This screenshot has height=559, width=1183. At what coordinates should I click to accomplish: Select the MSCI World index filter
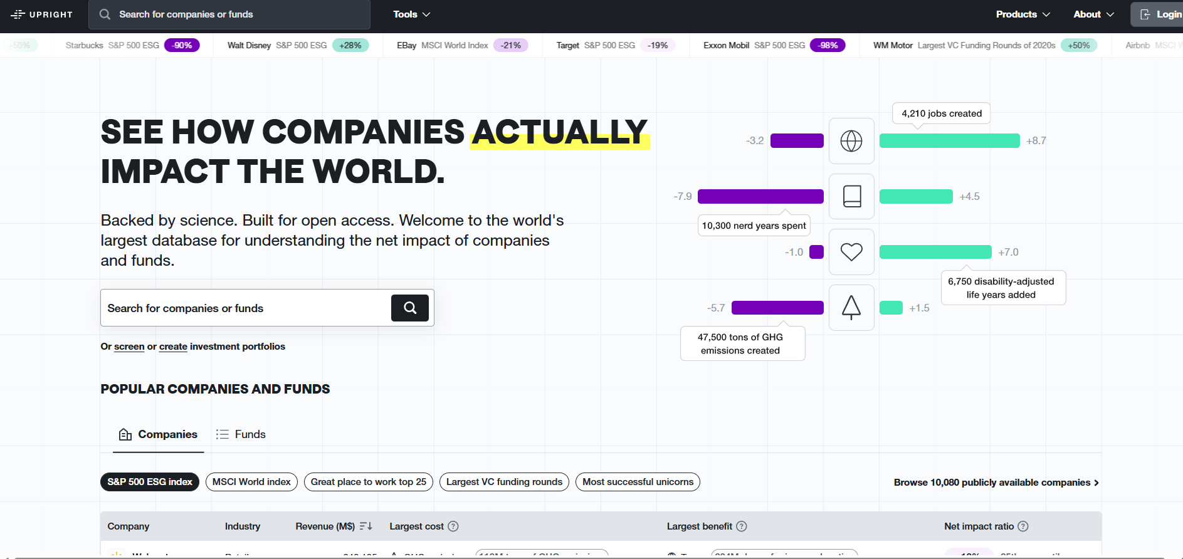(x=251, y=482)
